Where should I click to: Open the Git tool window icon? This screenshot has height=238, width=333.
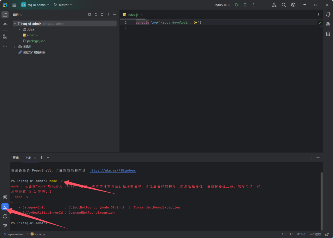pyautogui.click(x=5, y=226)
